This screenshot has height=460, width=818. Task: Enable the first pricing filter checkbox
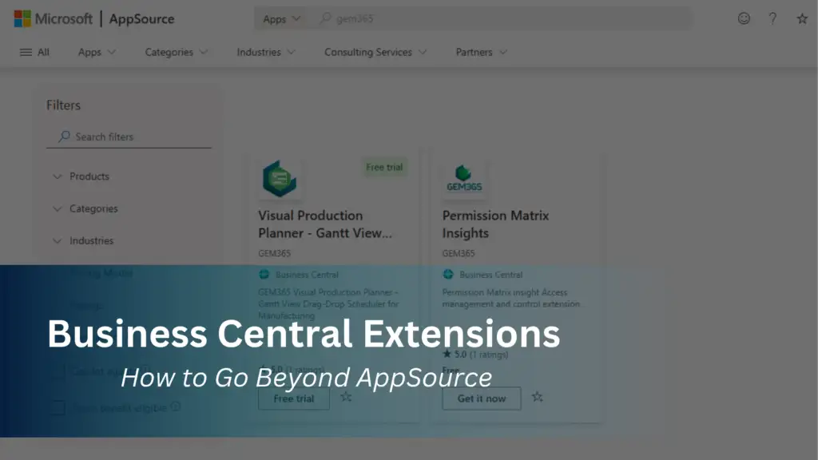point(58,373)
